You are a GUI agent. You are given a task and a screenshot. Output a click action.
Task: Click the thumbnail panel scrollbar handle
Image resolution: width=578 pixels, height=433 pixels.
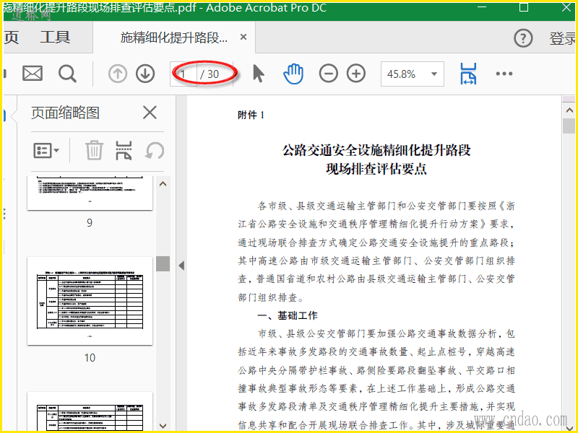(x=163, y=263)
